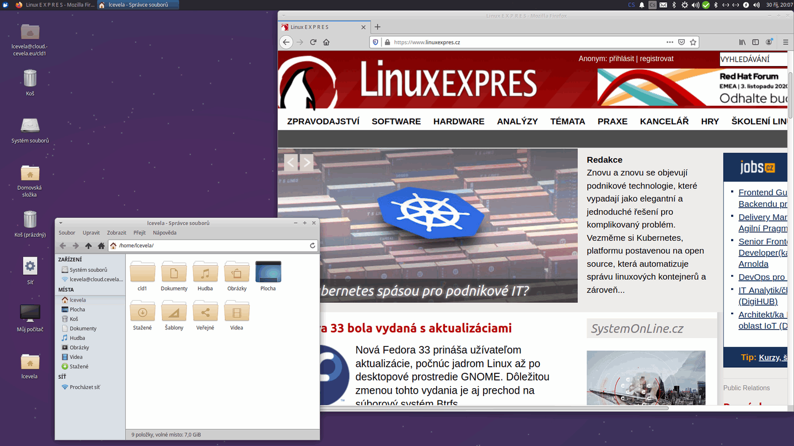The image size is (794, 446).
Task: Click the mail envelope tray icon
Action: point(663,5)
